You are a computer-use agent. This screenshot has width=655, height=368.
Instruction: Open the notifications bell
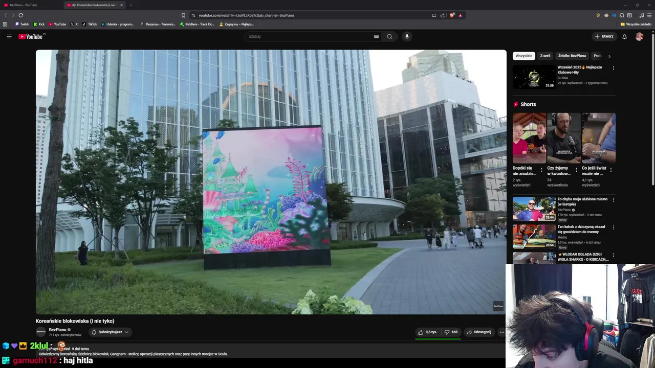click(x=624, y=36)
